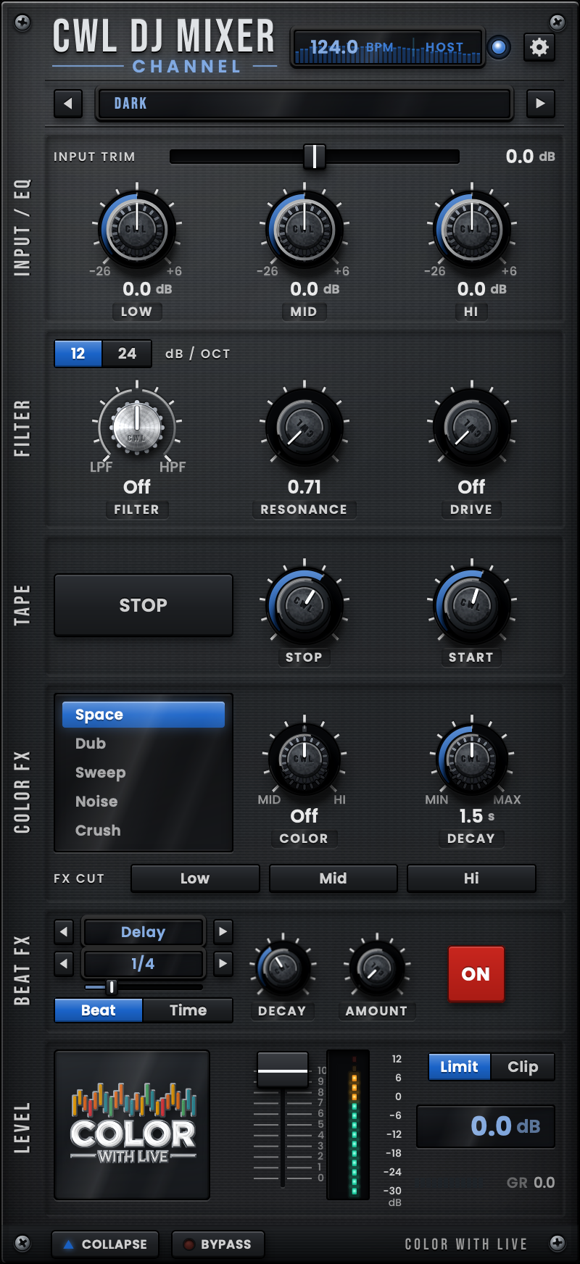Select Space in the Color FX list

144,715
